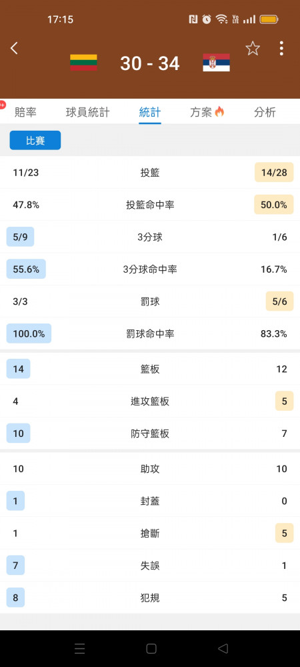Viewport: 300px width, 667px height.
Task: Tap the back arrow icon
Action: click(14, 48)
